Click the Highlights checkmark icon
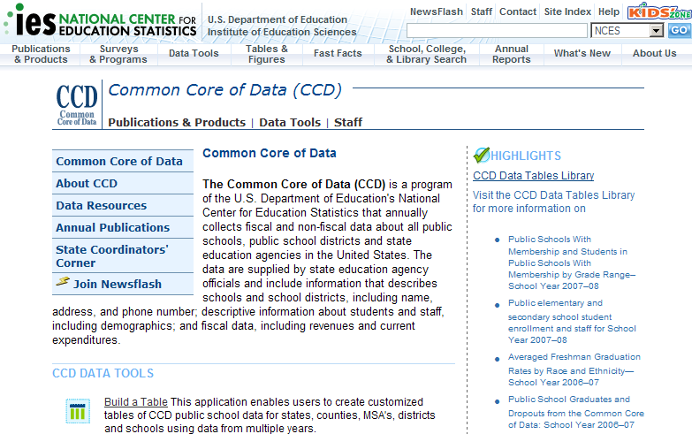692x434 pixels. coord(481,156)
